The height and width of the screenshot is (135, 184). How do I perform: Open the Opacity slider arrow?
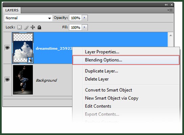point(85,18)
